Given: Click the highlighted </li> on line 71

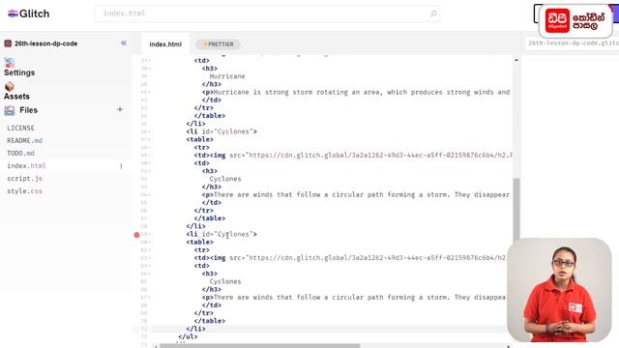Looking at the screenshot, I should point(195,329).
